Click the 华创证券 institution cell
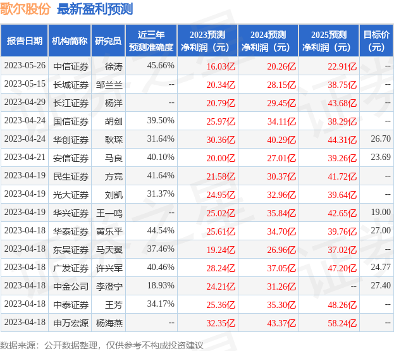Viewport: 394px width, 351px height. 71,140
